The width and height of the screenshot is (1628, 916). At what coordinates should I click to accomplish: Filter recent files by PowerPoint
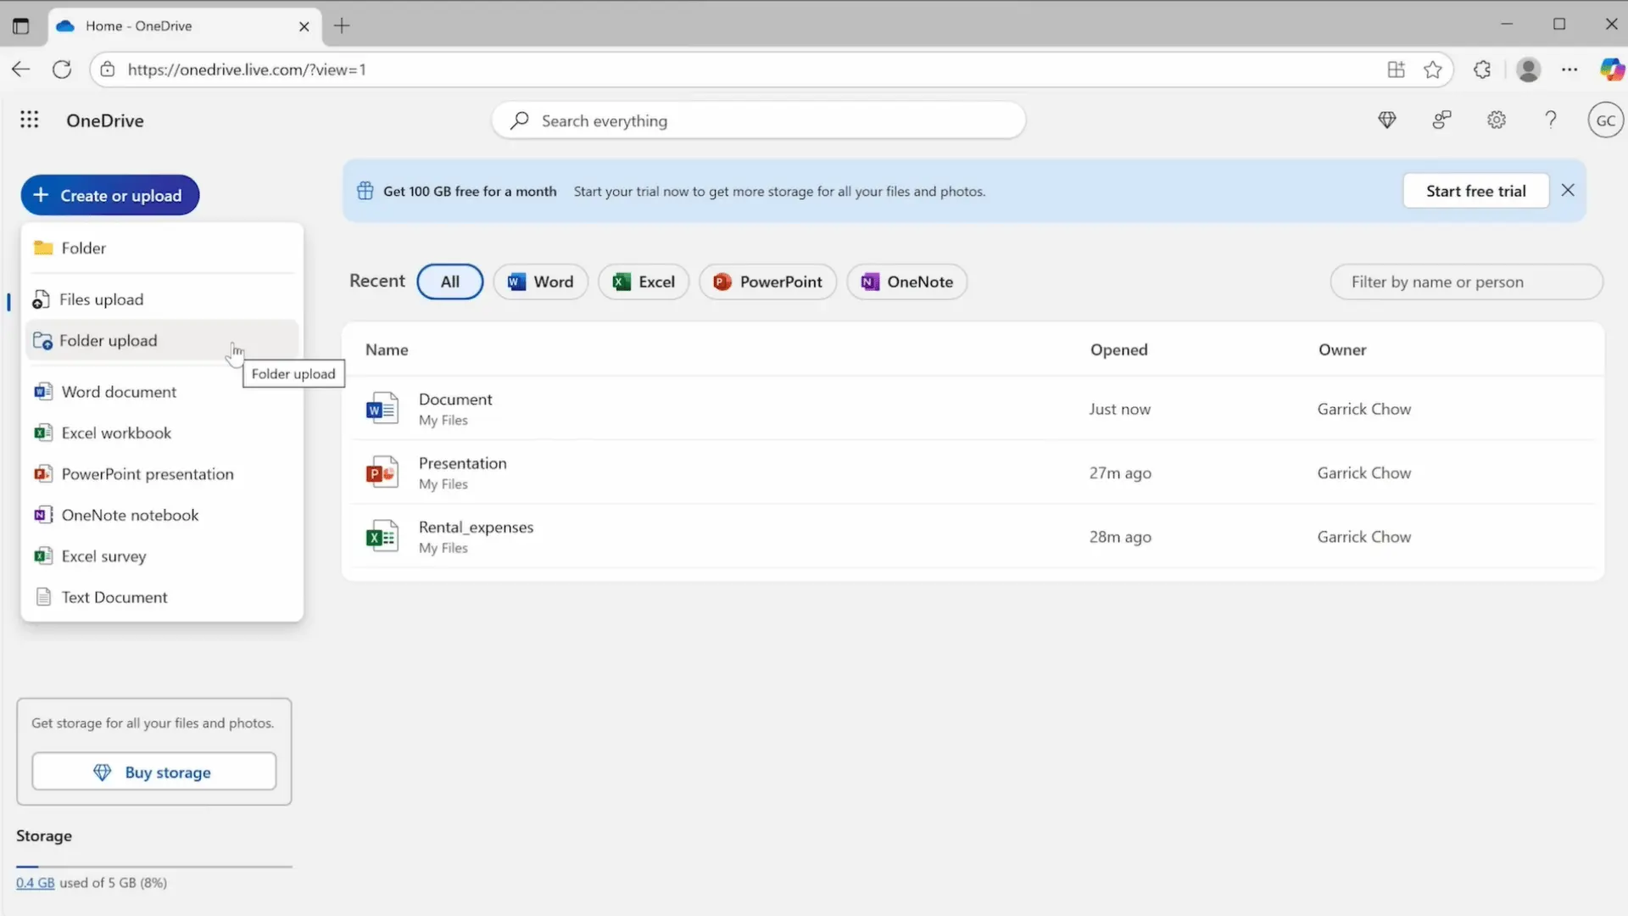[767, 282]
